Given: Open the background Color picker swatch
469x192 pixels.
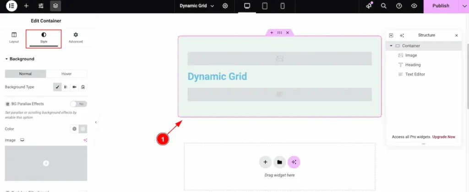Looking at the screenshot, I should pyautogui.click(x=83, y=129).
